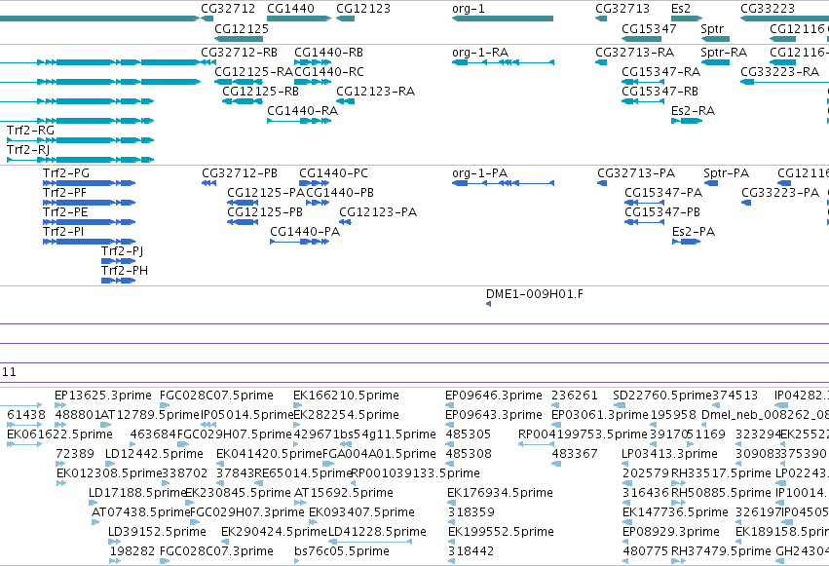Click EST LD39152.5prime

157,532
